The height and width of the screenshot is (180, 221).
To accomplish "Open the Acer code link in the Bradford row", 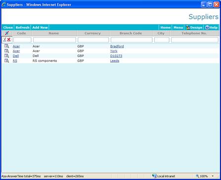I will (x=16, y=46).
